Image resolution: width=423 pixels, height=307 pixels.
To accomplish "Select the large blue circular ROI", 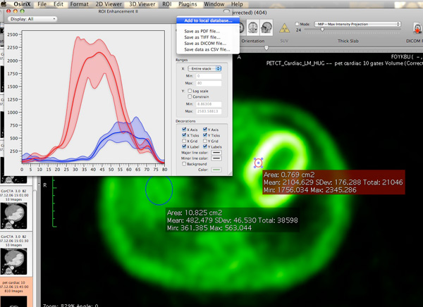I will (159, 189).
